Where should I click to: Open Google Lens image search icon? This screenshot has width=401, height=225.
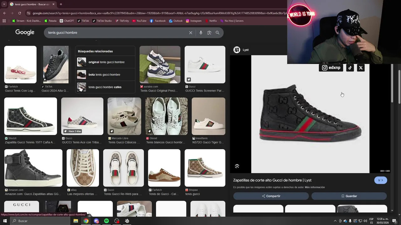[x=209, y=32]
